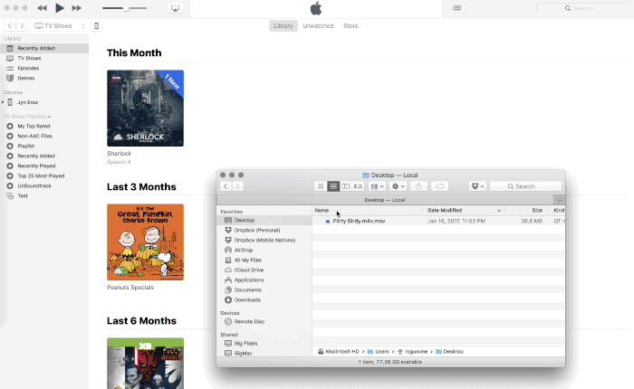Click Finder forward button
This screenshot has height=389, width=634.
pos(238,186)
